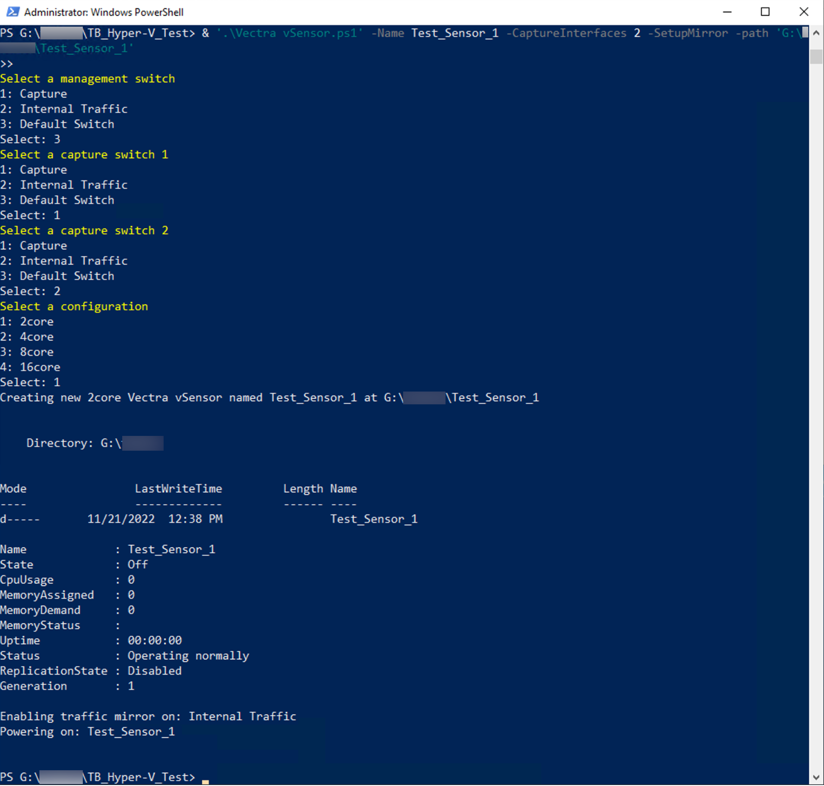
Task: Click the 'ReplicationState' property label
Action: [x=54, y=672]
